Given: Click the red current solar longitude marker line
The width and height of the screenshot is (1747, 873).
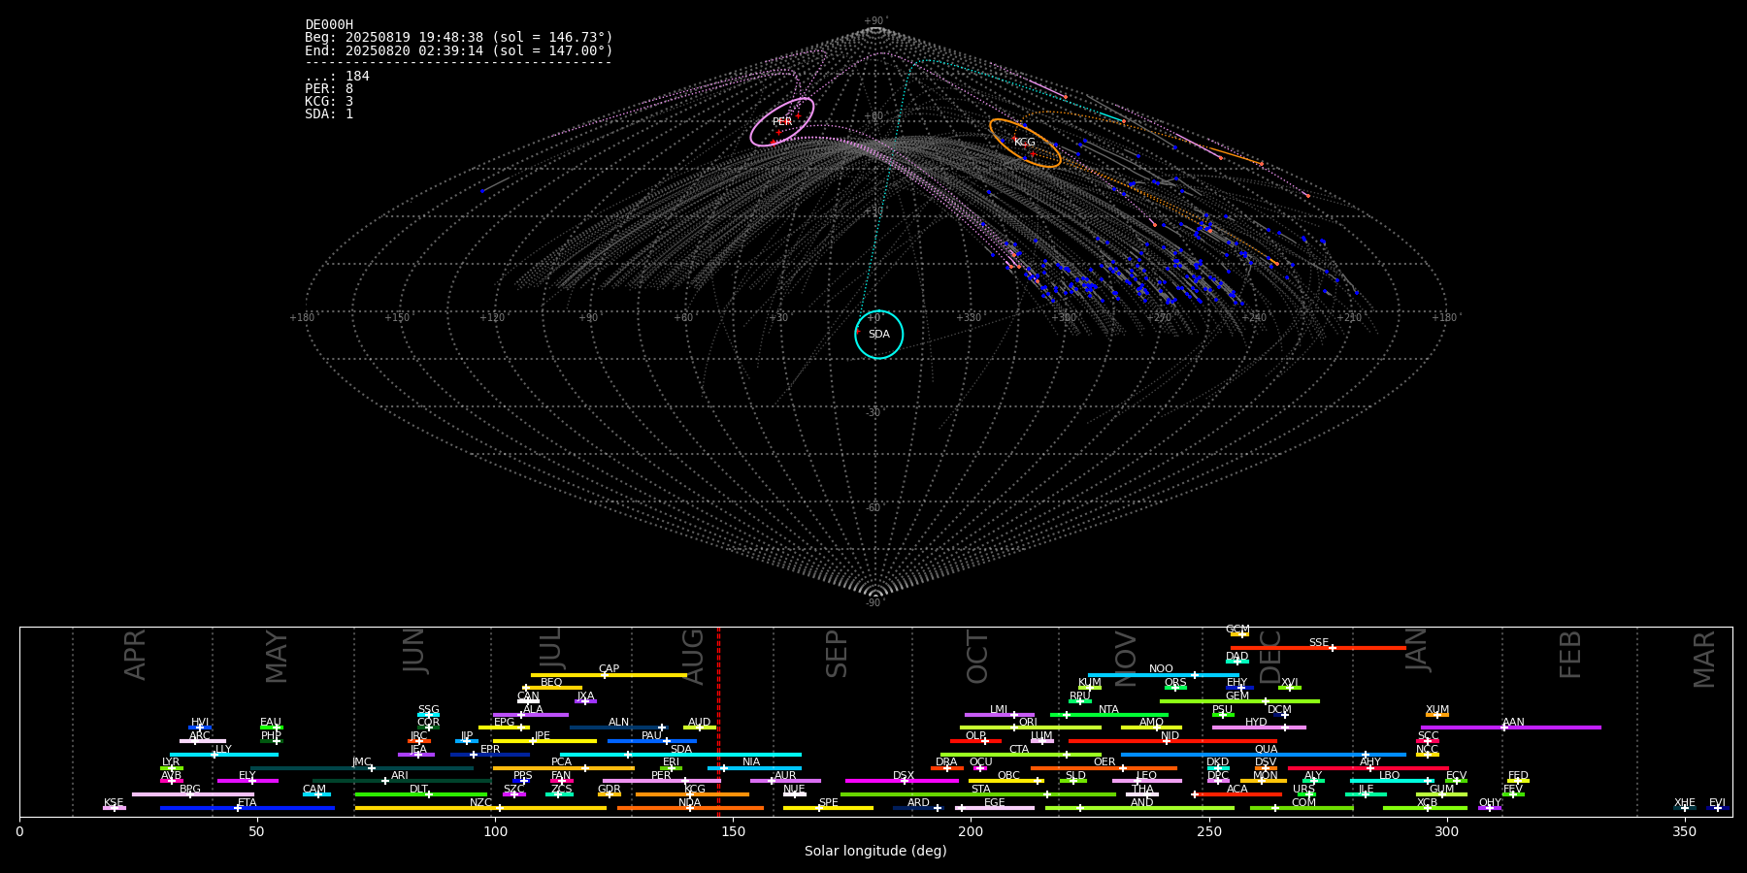Looking at the screenshot, I should (x=718, y=722).
